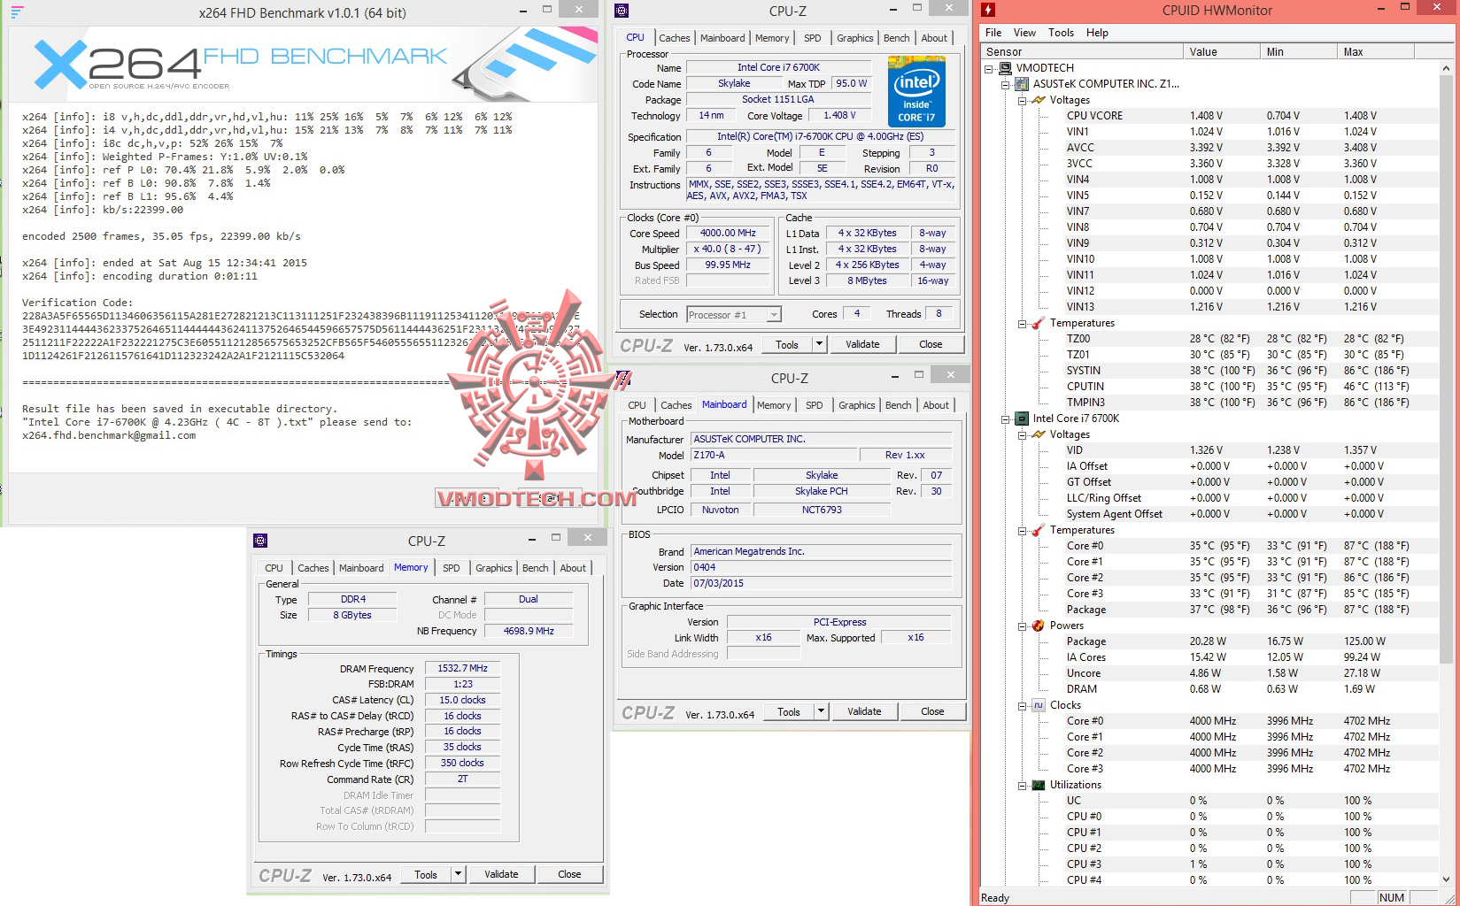Click the CPU-Z icon in the Memory window title bar
Viewport: 1460px width, 906px height.
point(260,541)
